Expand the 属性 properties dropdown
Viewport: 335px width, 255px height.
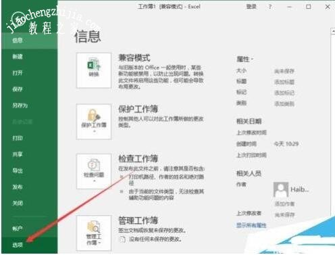(245, 60)
